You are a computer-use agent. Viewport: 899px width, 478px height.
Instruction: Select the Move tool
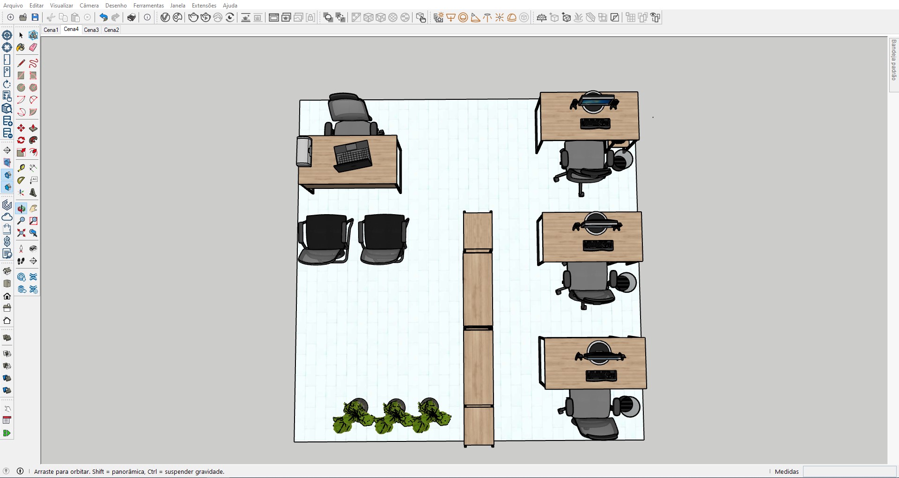tap(21, 128)
